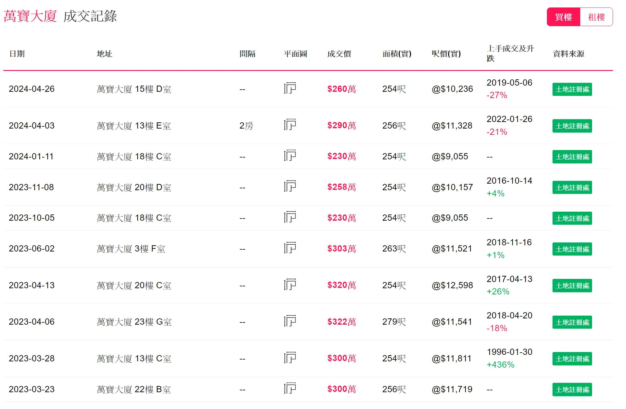Open address 萬寶大廈 3樓 F室
Screen dimensions: 626x409
131,249
